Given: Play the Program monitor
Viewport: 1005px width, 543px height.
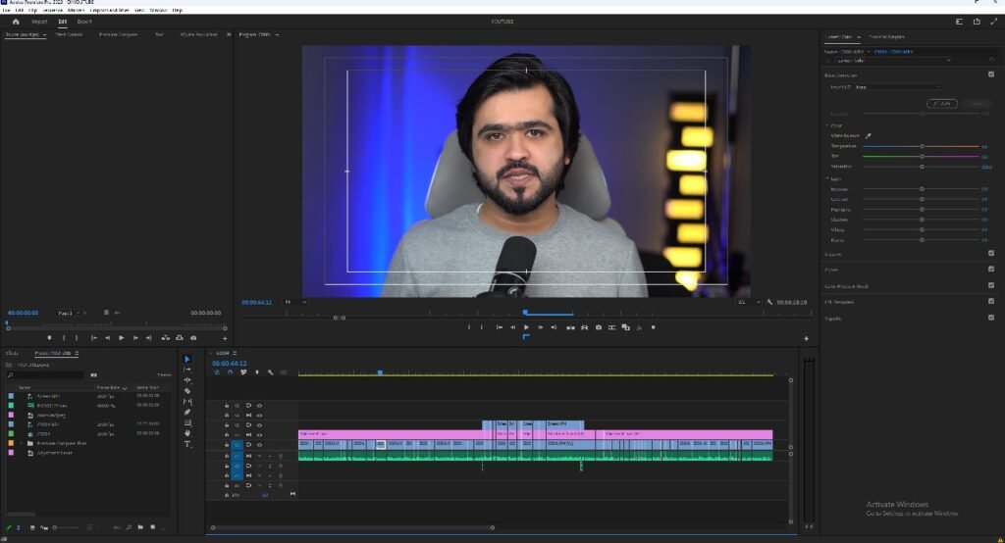Looking at the screenshot, I should point(527,327).
